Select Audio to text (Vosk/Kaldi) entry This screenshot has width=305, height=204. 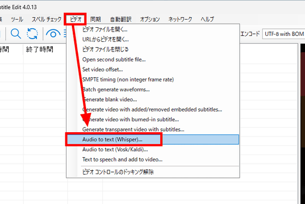[153, 150]
